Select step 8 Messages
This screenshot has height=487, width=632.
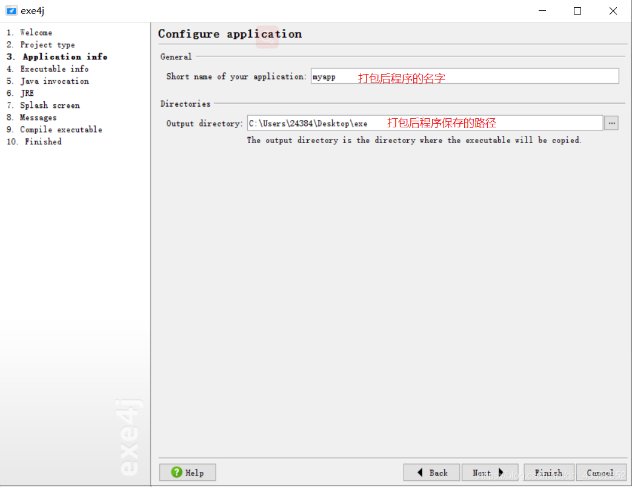click(x=32, y=118)
